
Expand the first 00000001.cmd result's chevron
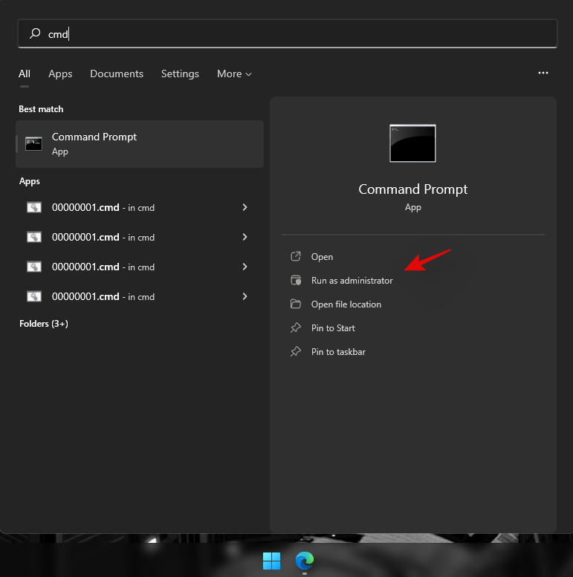pyautogui.click(x=245, y=208)
